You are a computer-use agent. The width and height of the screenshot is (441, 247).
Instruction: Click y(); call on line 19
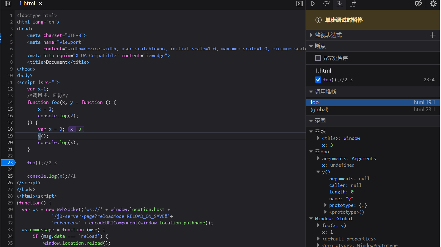43,136
